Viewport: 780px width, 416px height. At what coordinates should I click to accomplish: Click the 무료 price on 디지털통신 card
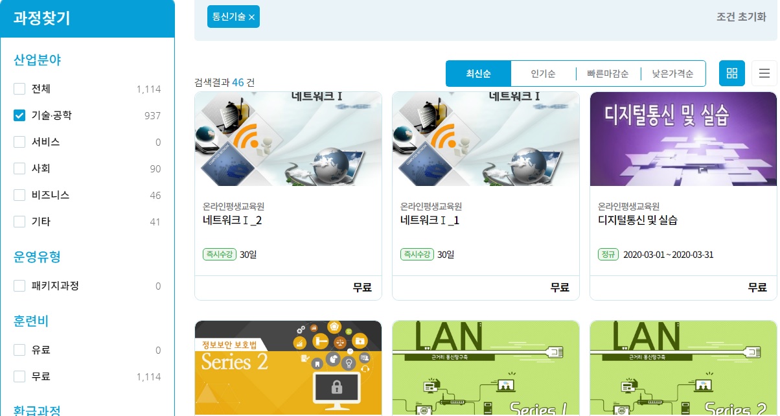tap(757, 288)
